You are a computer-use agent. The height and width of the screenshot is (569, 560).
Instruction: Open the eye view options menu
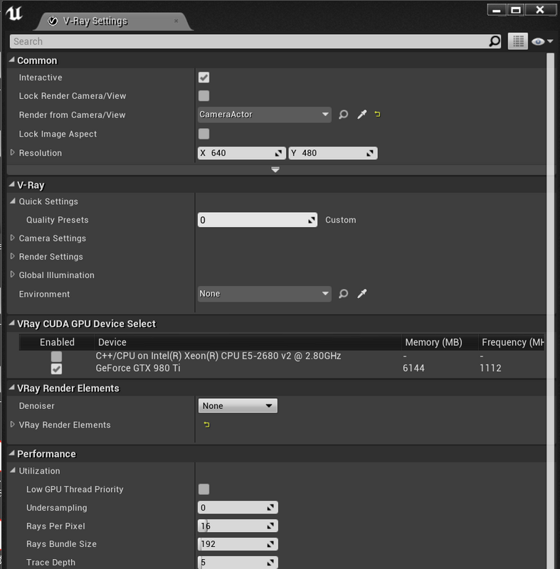pos(542,41)
